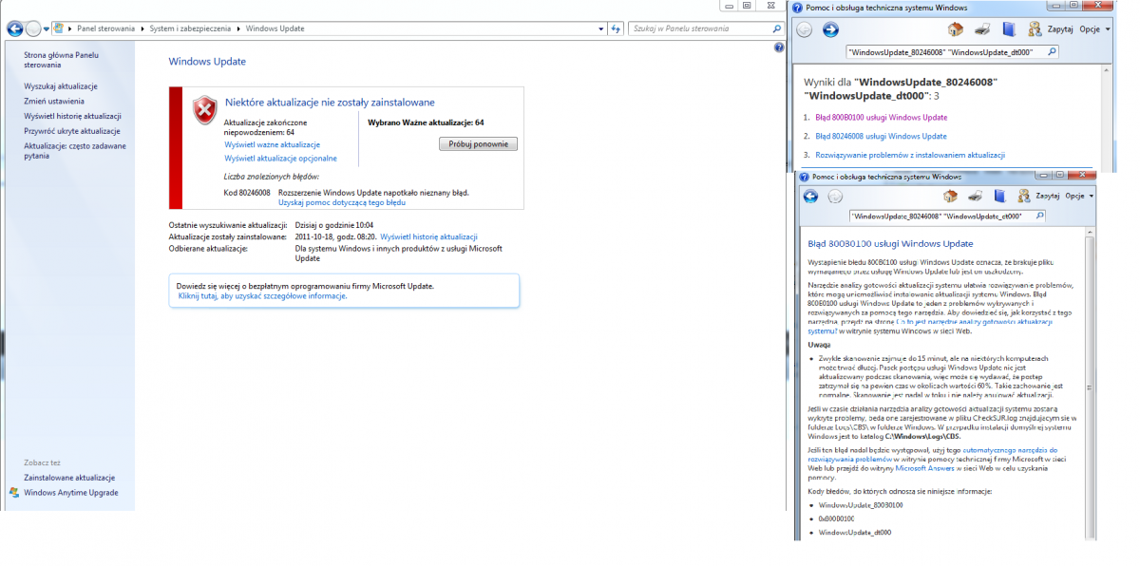Click Print icon in help article window
The image size is (1140, 566).
(x=976, y=196)
